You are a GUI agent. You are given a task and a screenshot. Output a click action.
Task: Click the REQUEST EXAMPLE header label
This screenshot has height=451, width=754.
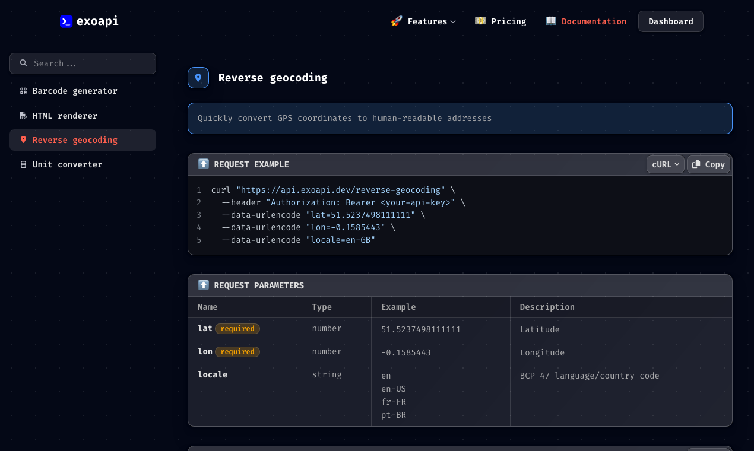click(252, 164)
